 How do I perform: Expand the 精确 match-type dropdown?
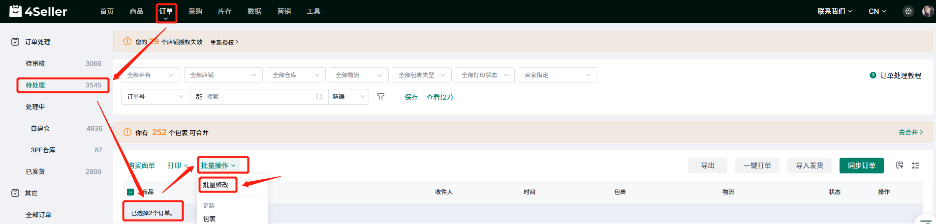coord(348,97)
